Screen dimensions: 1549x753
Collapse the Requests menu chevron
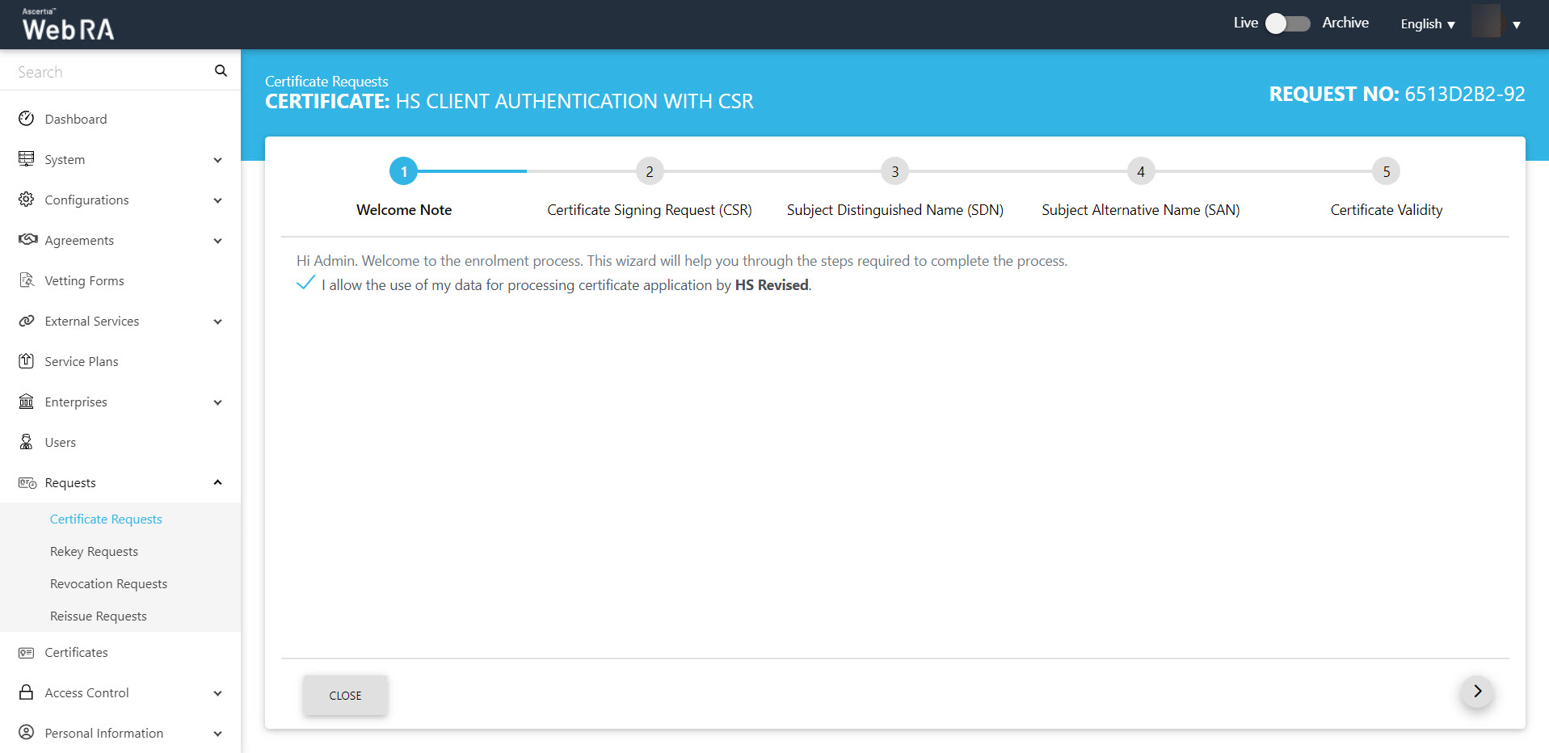(x=217, y=482)
